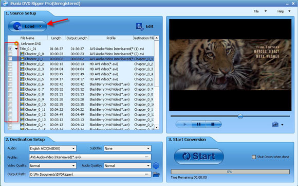Open the snapshot options dropdown arrow

pos(282,125)
